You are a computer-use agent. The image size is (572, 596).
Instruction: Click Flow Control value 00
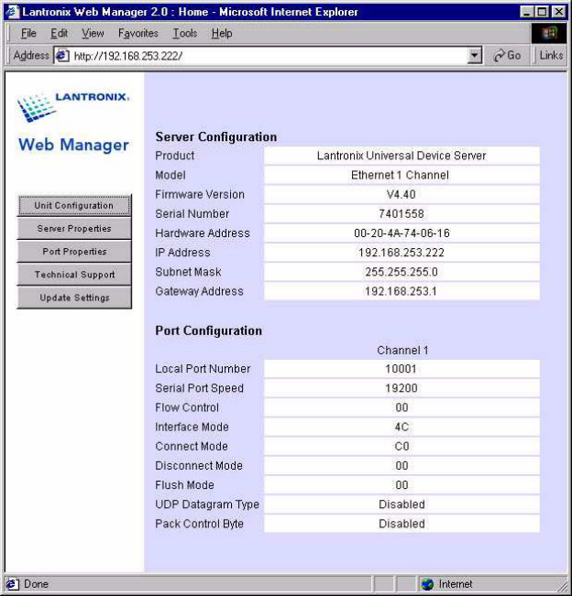401,407
